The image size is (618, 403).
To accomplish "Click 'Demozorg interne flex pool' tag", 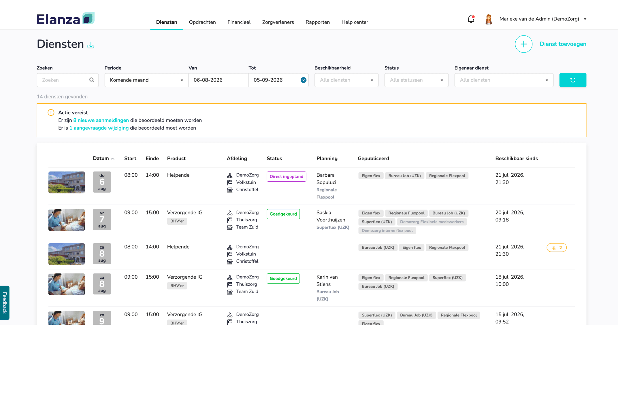I will (387, 231).
